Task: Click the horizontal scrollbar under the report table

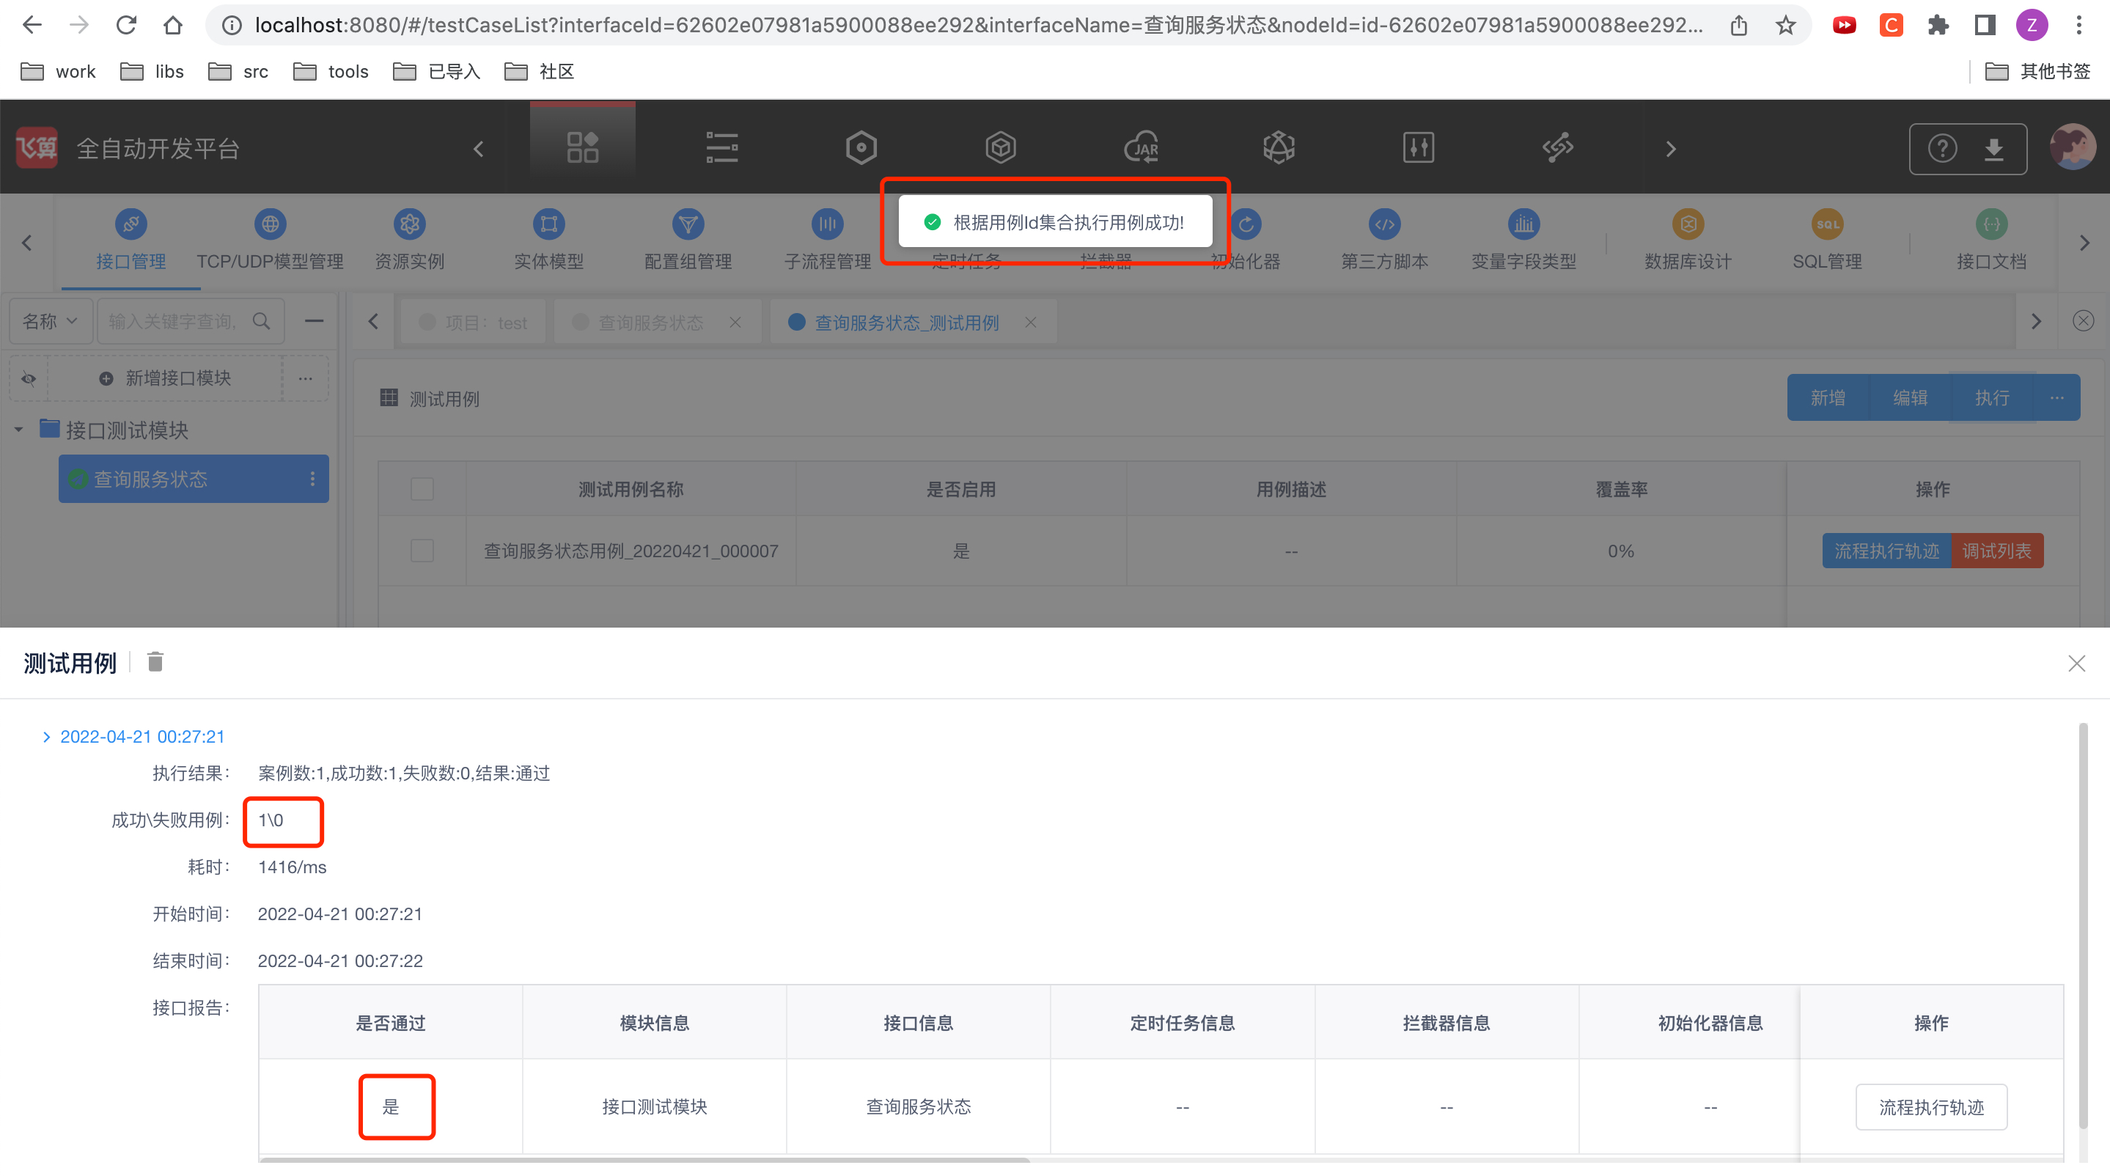Action: coord(644,1160)
